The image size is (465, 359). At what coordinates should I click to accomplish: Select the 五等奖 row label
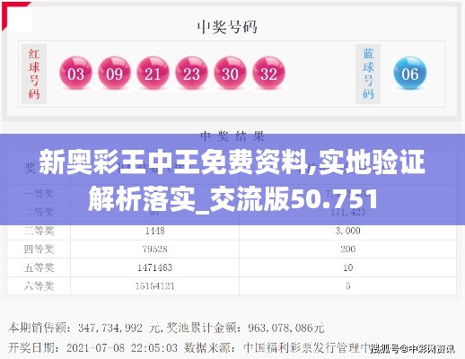[39, 267]
